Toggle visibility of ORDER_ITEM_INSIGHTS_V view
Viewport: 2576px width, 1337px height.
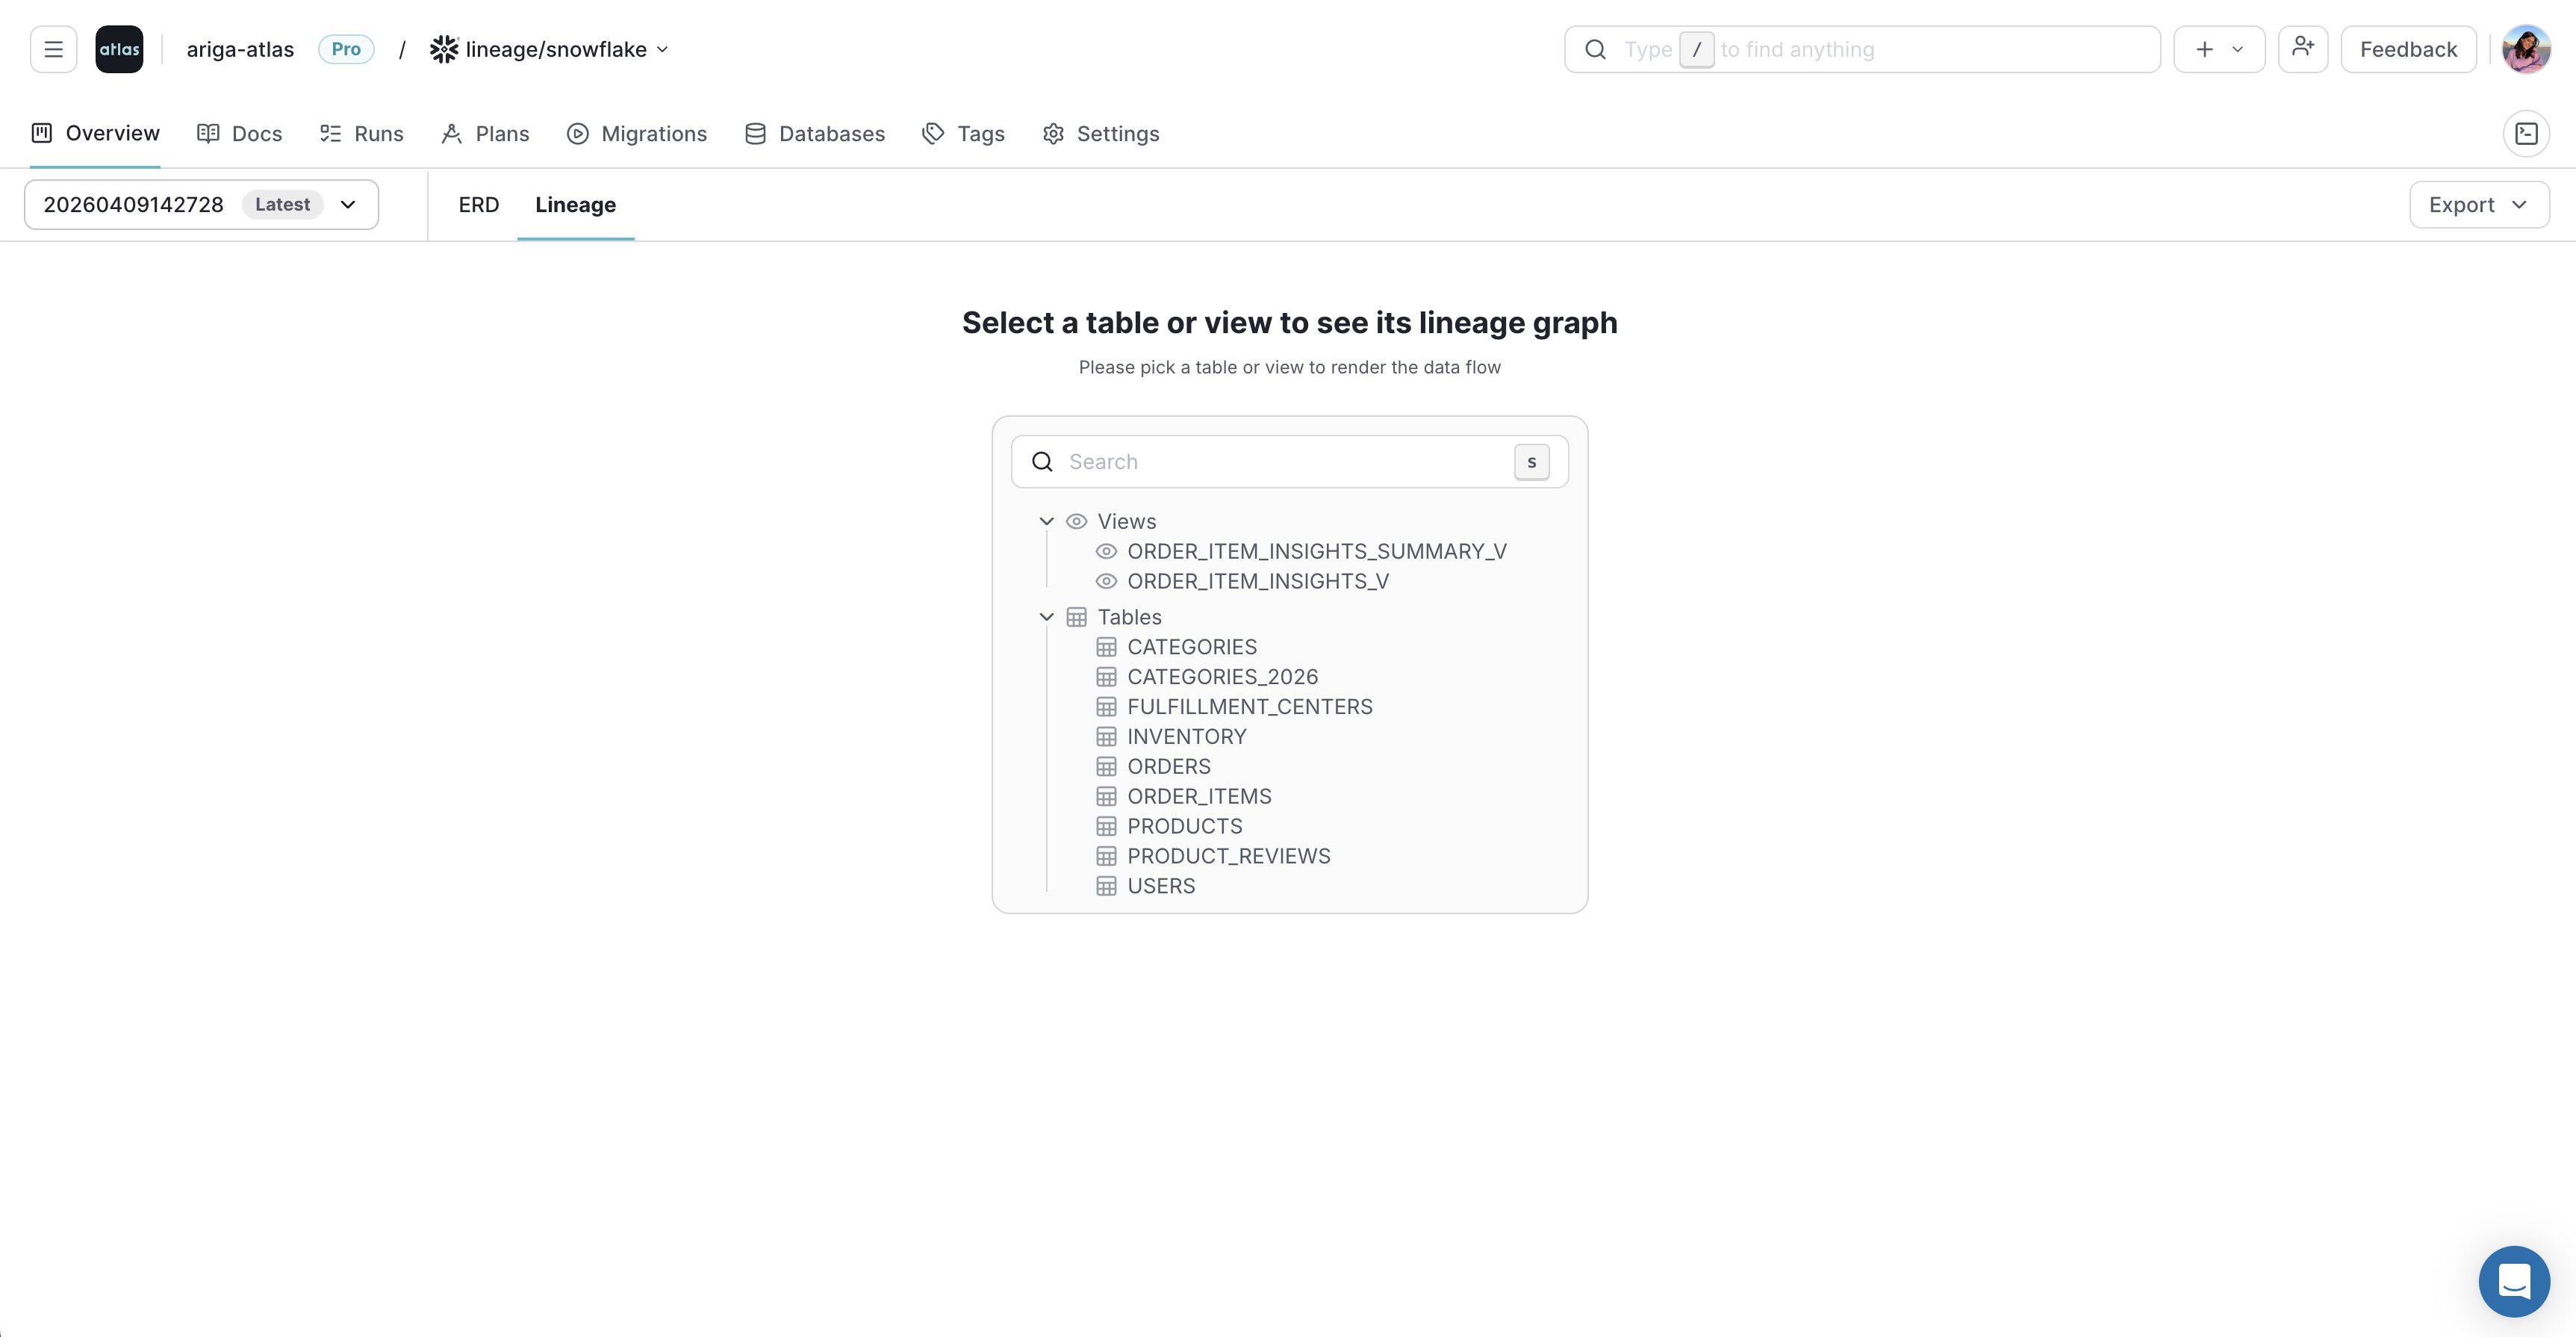(1107, 581)
